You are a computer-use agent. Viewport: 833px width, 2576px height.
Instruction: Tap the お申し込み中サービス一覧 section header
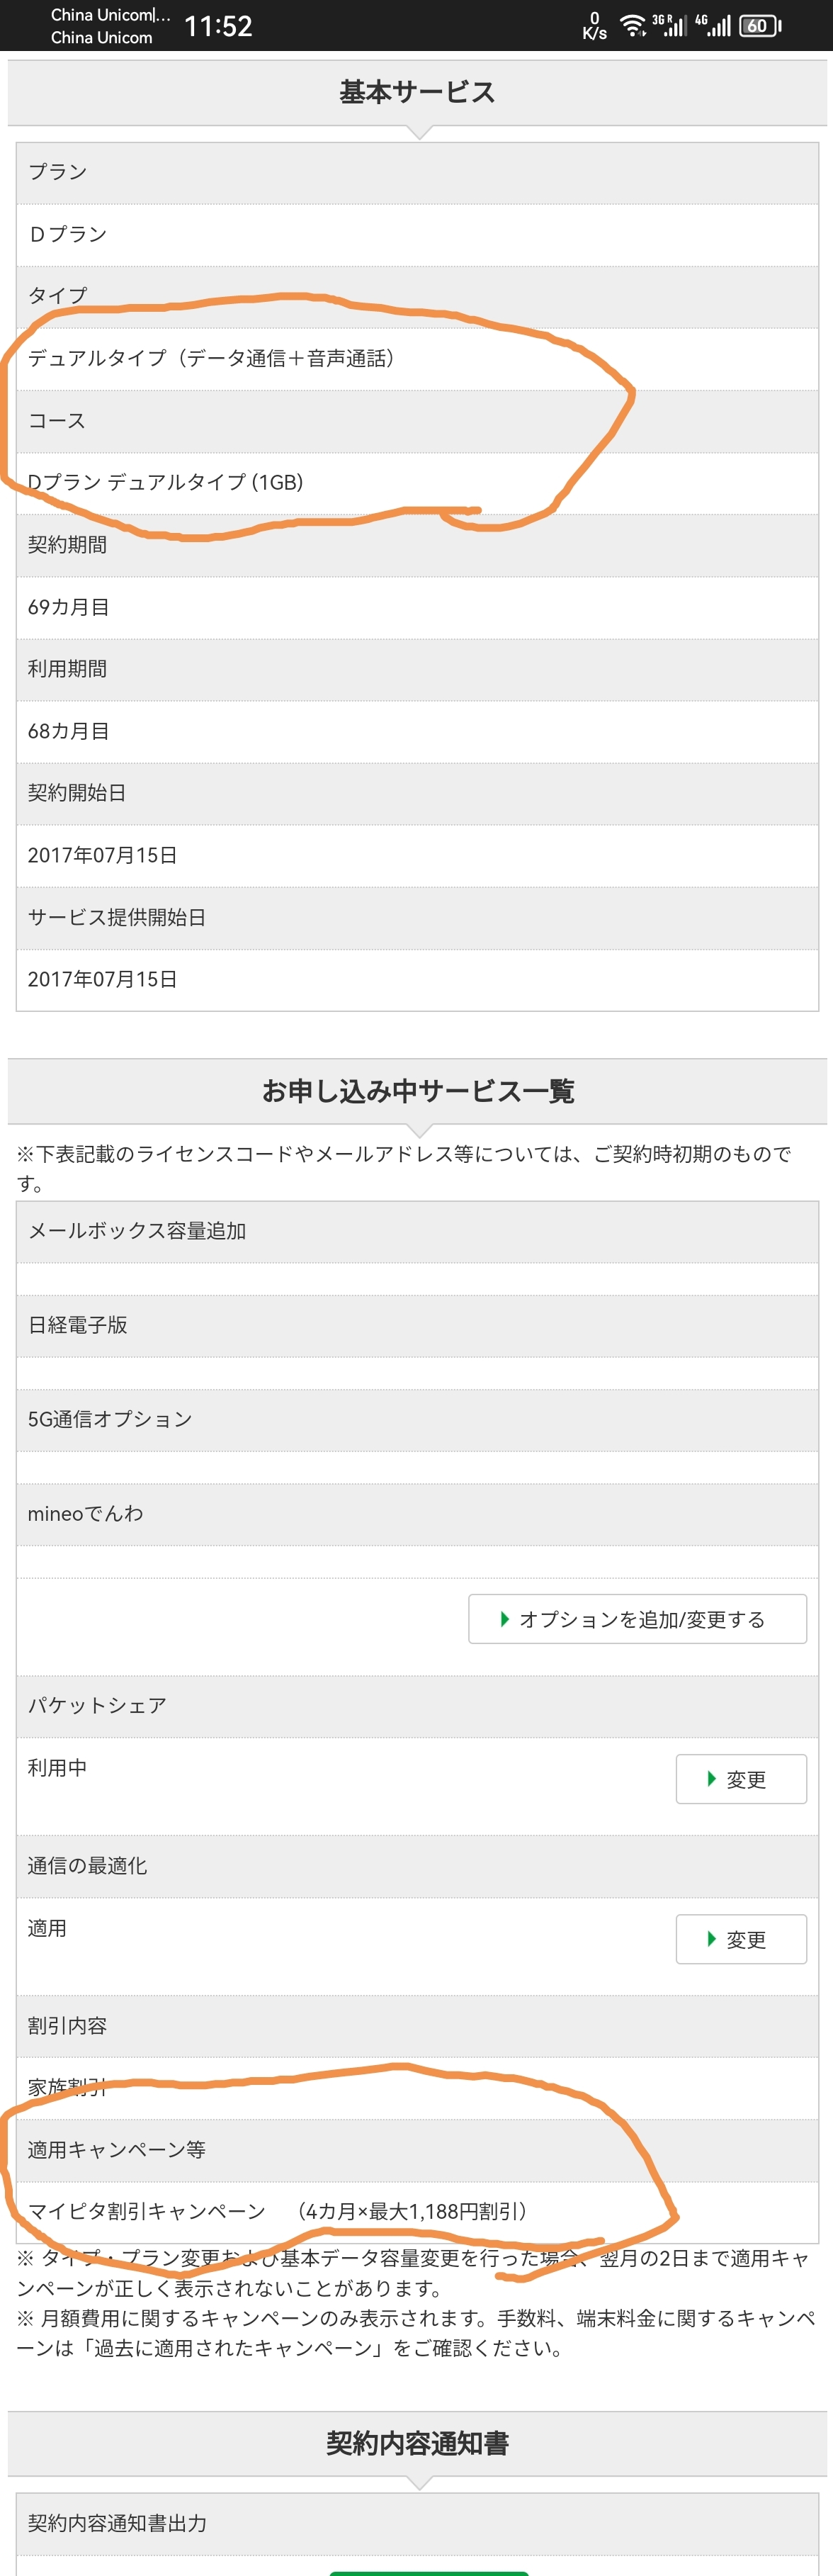coord(417,1091)
